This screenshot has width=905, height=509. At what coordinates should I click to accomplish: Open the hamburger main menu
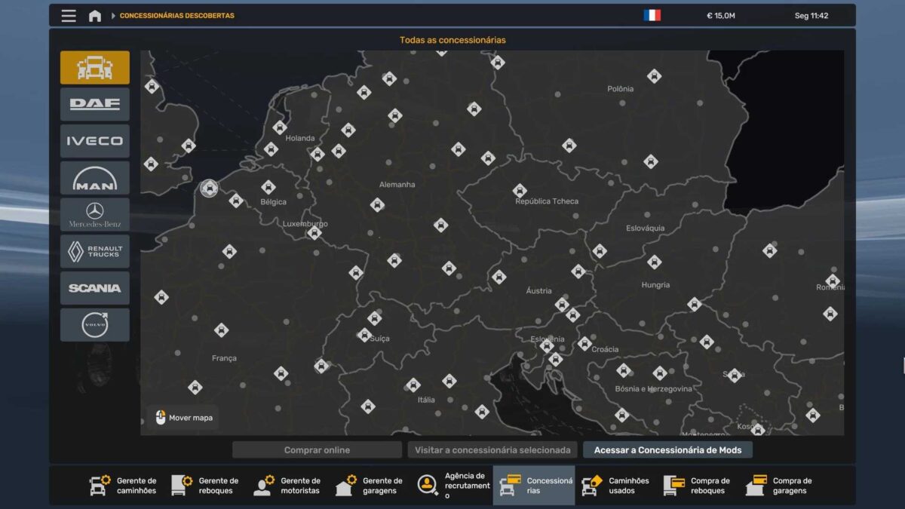tap(69, 16)
